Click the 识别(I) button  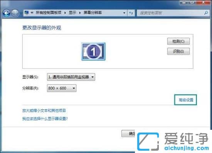178,51
